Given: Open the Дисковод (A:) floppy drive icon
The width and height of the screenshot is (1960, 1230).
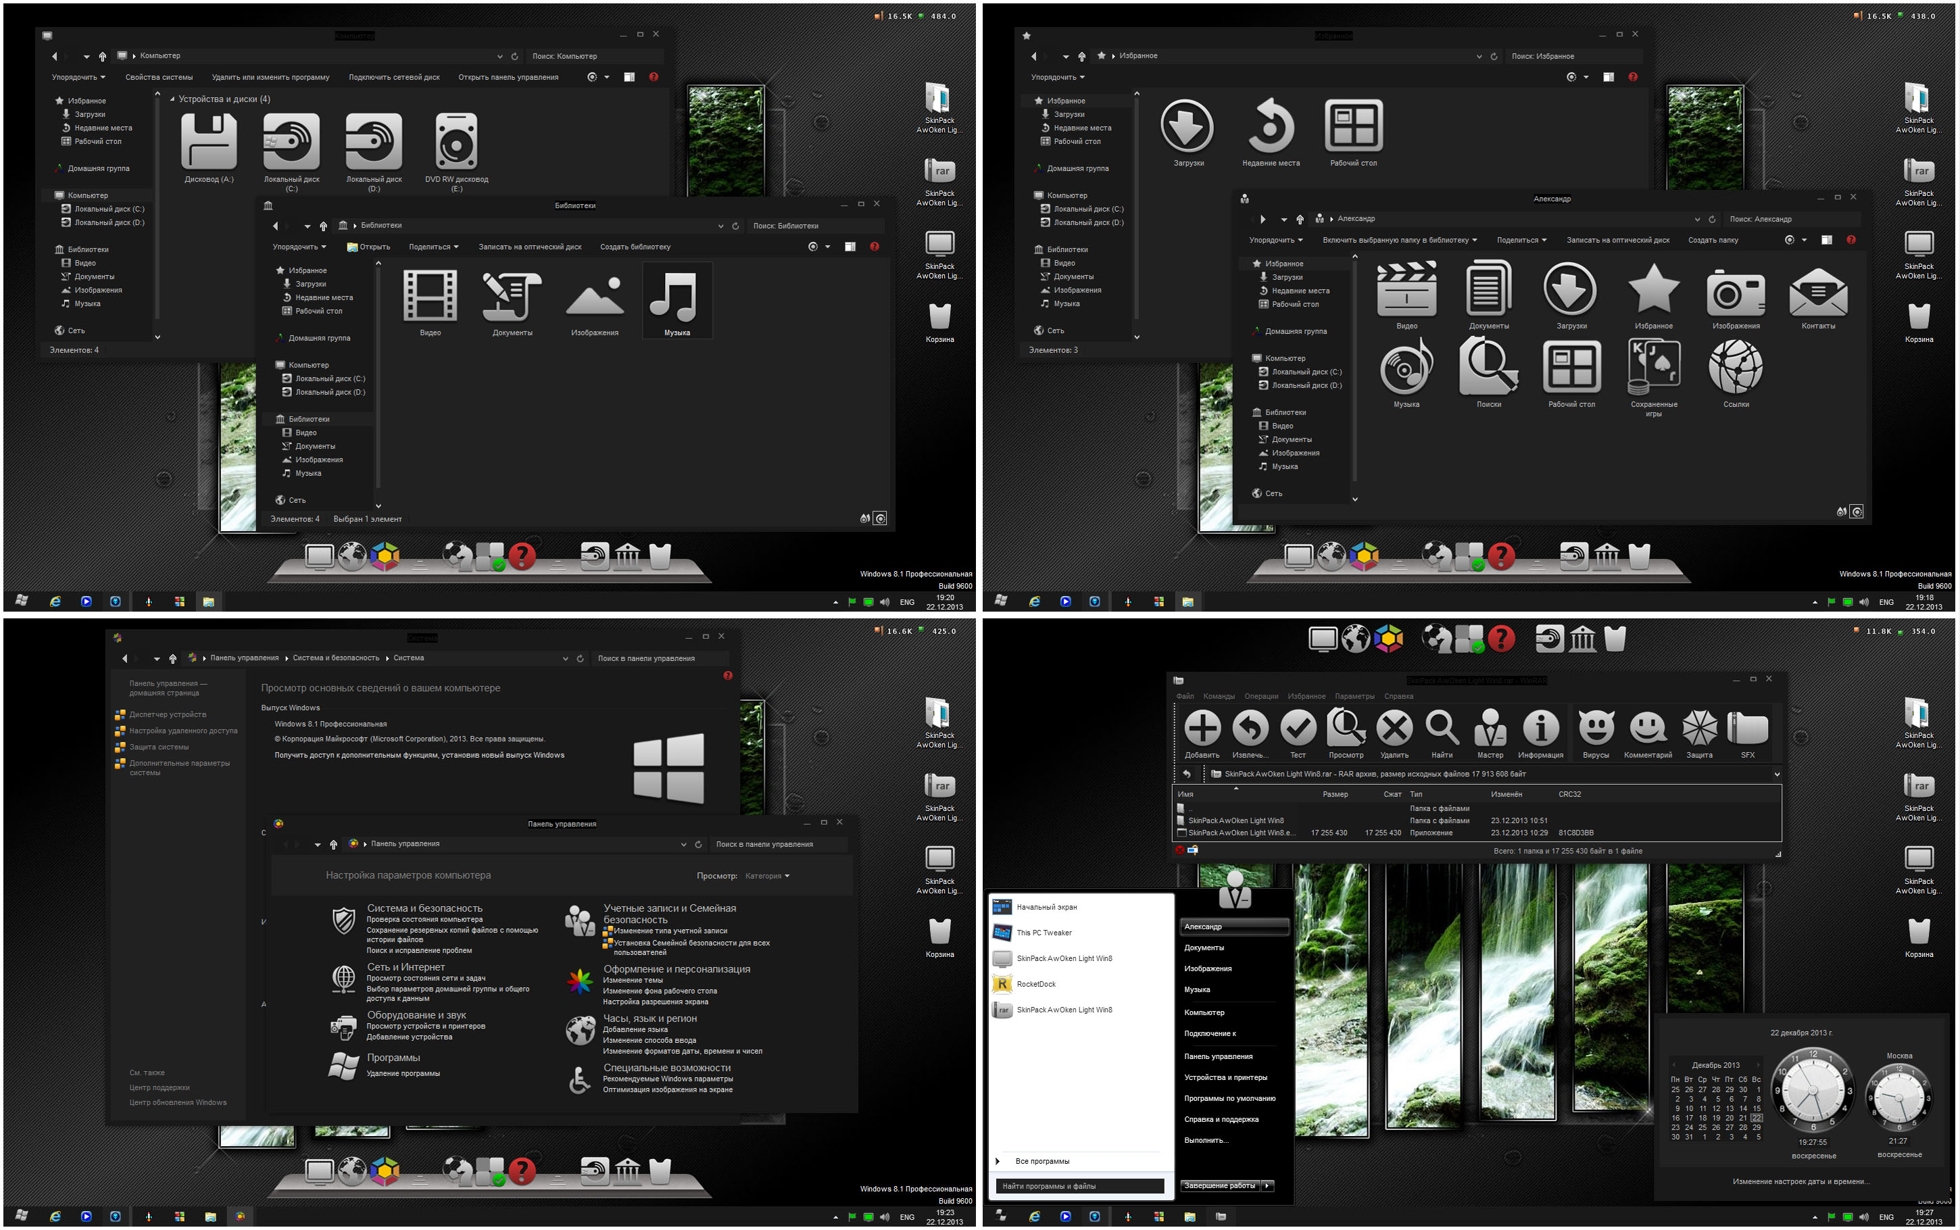Looking at the screenshot, I should point(209,148).
